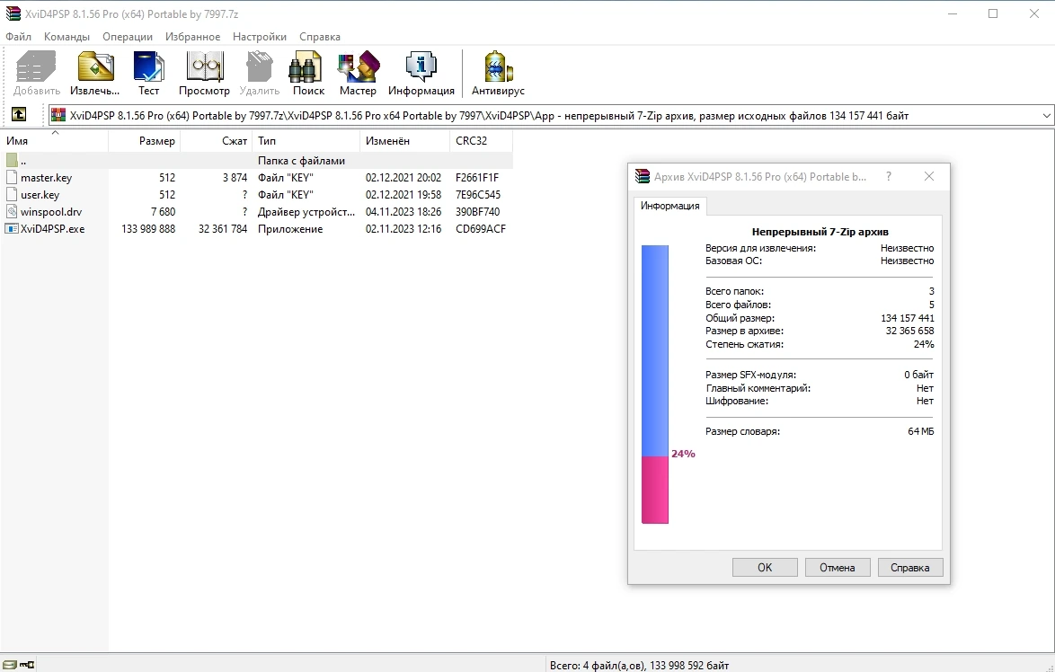Expand the address path dropdown arrow
This screenshot has height=672, width=1055.
click(x=1046, y=116)
